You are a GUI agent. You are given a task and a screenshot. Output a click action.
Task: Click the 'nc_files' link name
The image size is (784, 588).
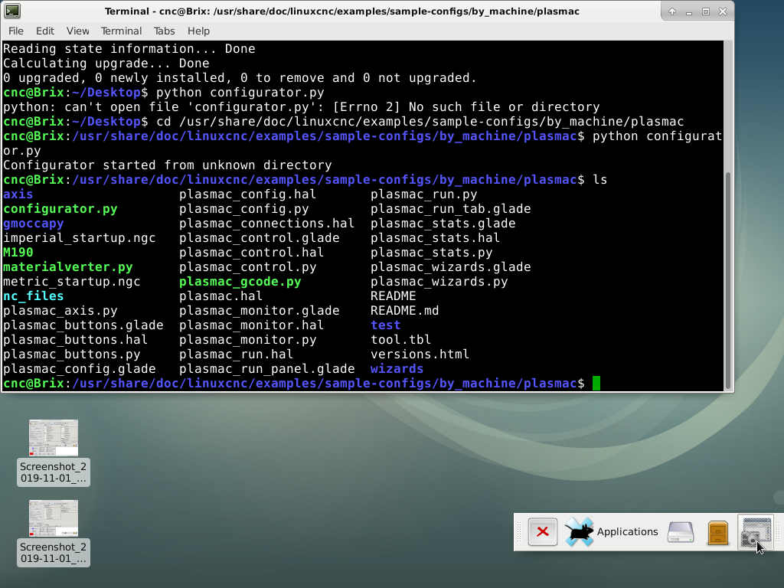[x=34, y=296]
